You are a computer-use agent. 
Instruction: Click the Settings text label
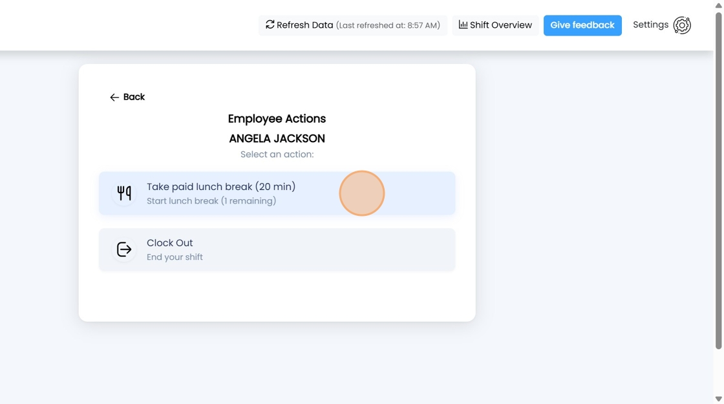click(650, 25)
